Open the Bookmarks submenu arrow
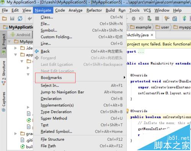This screenshot has height=151, width=191. click(125, 77)
